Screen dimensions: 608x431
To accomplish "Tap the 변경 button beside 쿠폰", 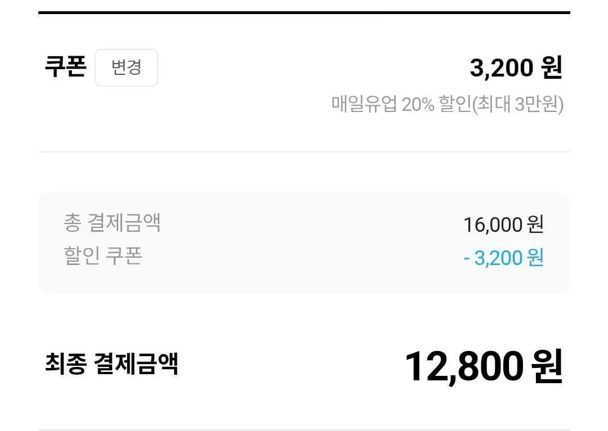I will 126,68.
